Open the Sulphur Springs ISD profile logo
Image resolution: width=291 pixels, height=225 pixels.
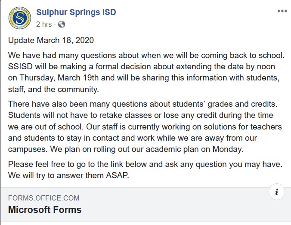click(20, 18)
